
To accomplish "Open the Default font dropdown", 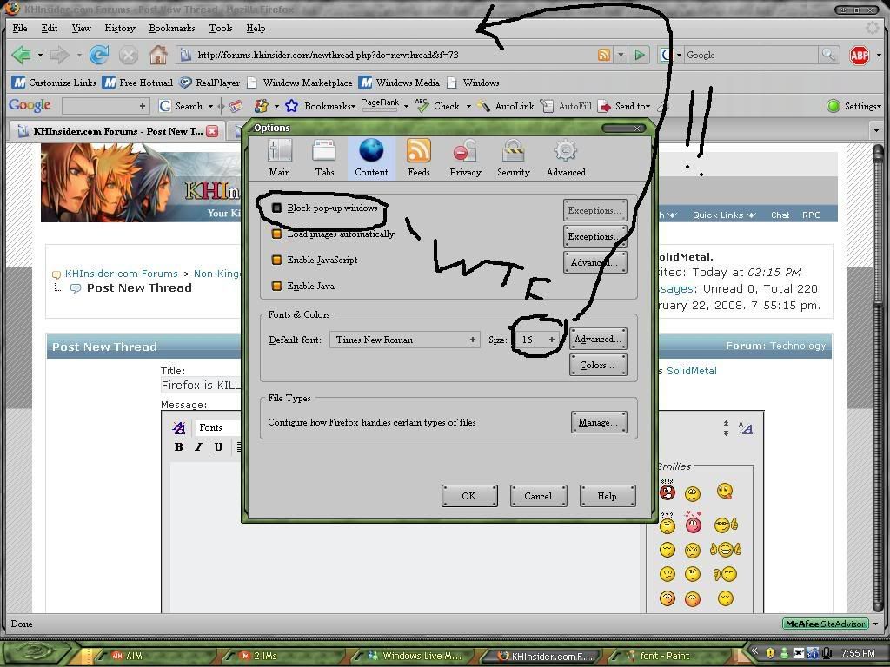I will (x=405, y=340).
